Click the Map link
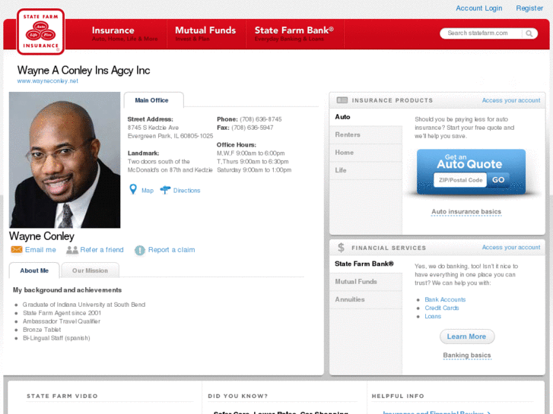Image resolution: width=553 pixels, height=414 pixels. tap(148, 190)
